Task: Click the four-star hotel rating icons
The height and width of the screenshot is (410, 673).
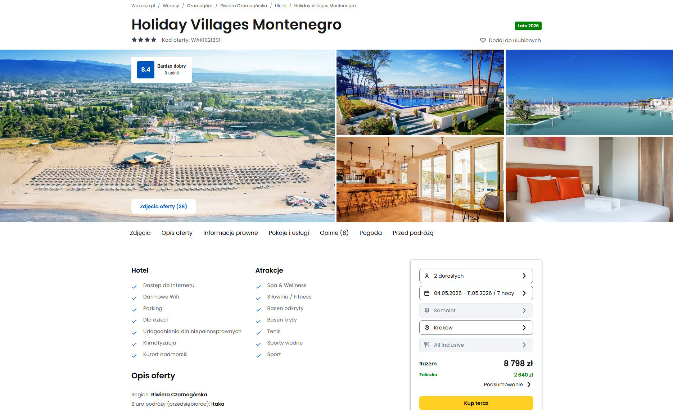Action: [144, 40]
